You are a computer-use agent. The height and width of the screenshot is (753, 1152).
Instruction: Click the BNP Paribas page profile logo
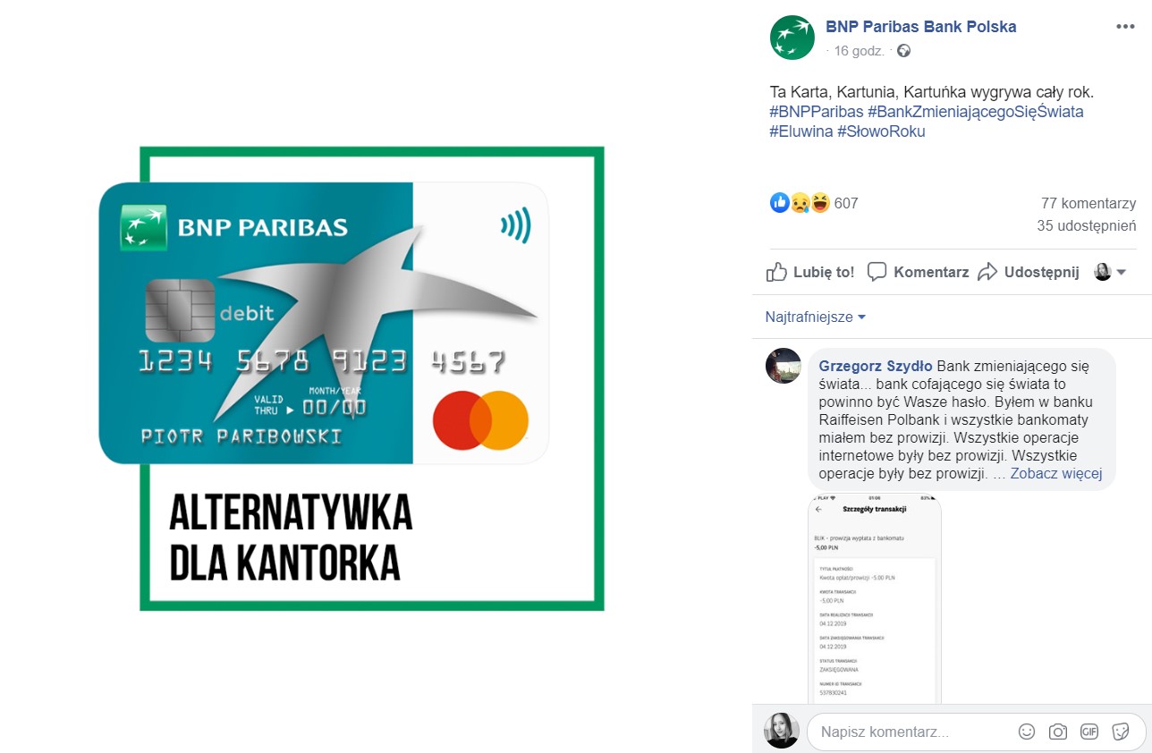(792, 38)
